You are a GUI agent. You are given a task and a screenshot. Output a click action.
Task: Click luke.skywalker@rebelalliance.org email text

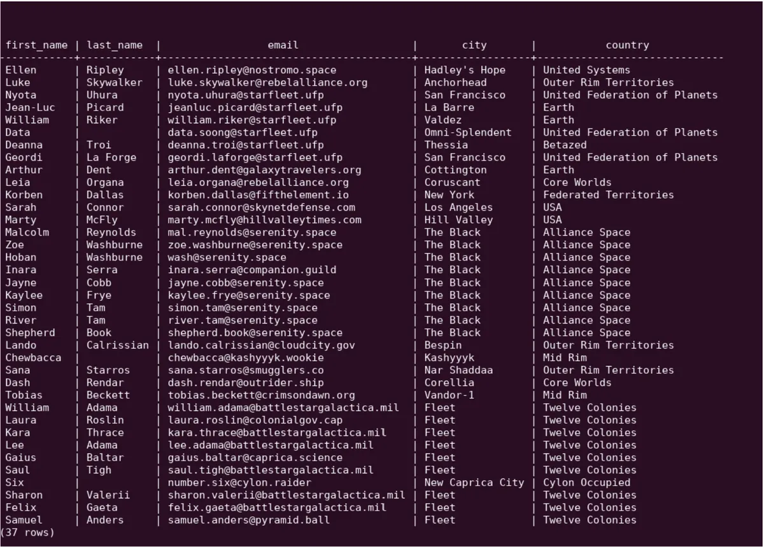(x=267, y=83)
